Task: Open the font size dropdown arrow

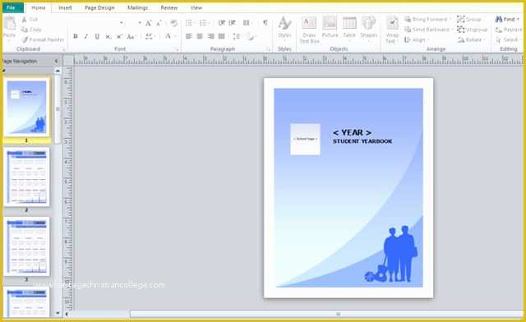Action: tap(140, 23)
